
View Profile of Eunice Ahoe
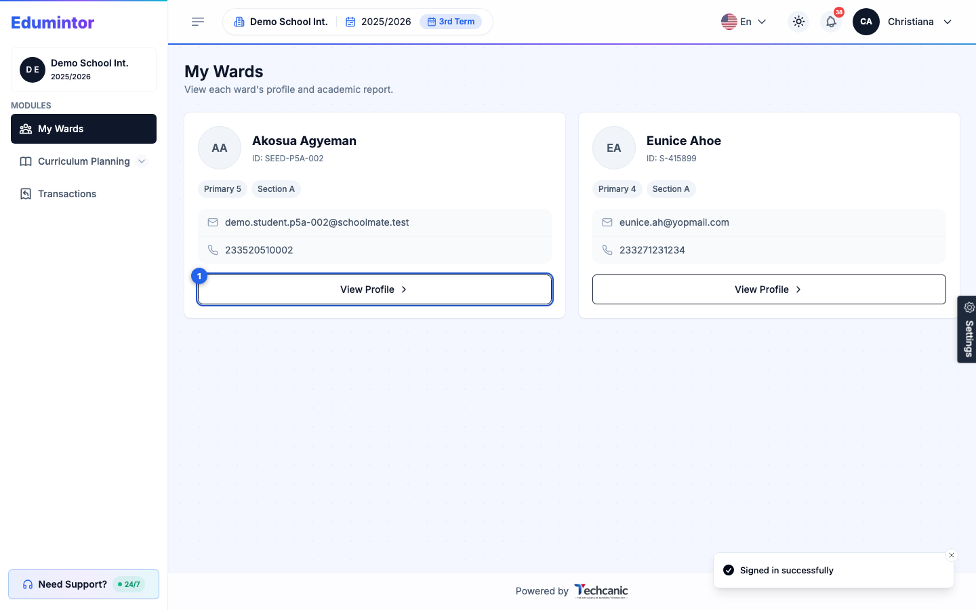769,289
